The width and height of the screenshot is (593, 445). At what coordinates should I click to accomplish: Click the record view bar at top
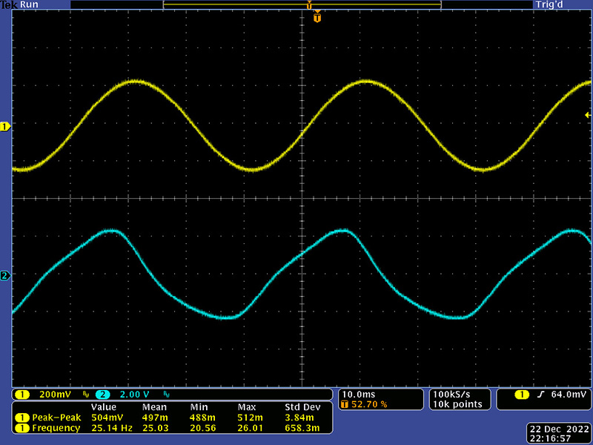(x=302, y=5)
